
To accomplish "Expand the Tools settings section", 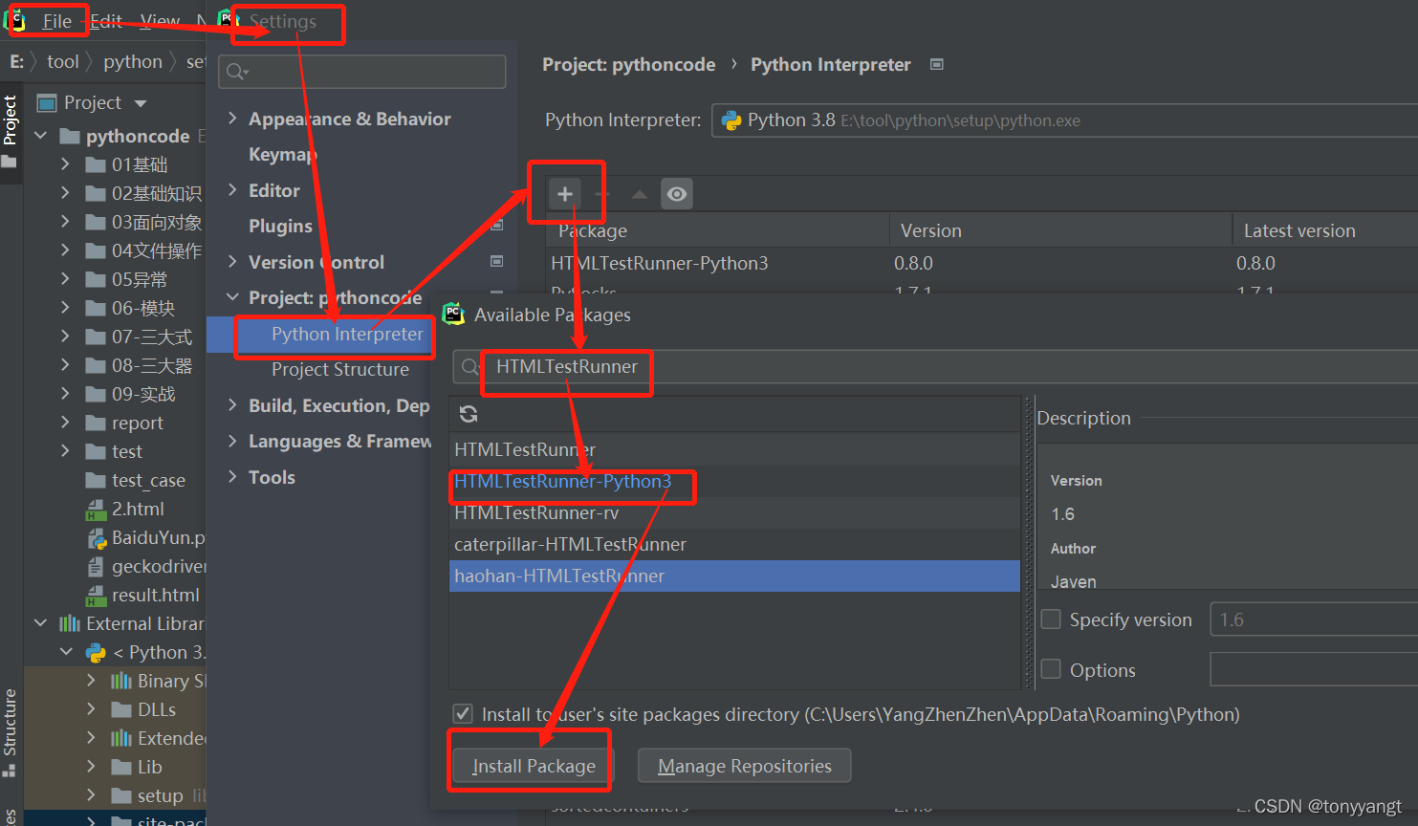I will pos(232,477).
